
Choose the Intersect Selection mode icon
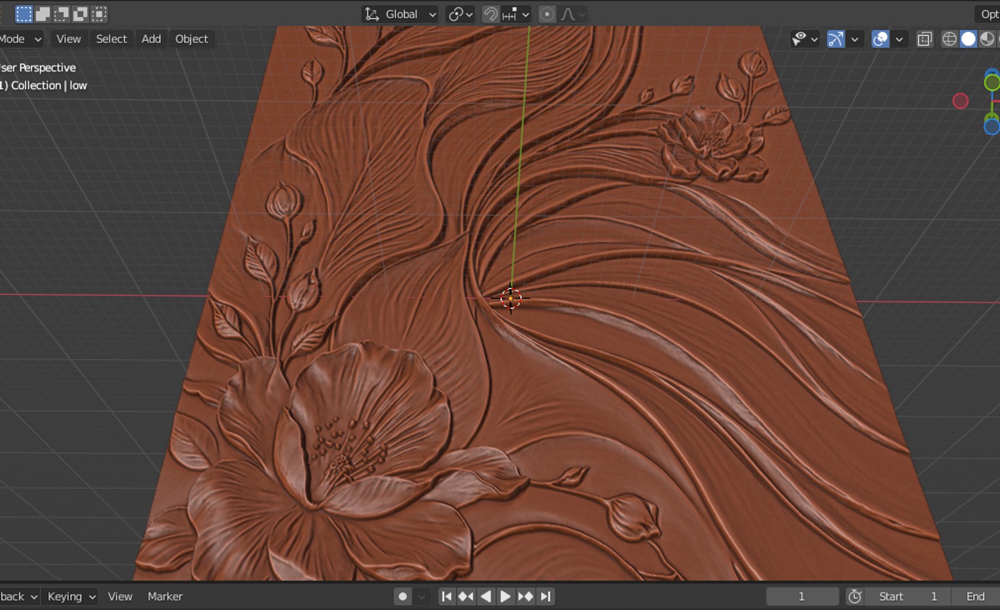pos(99,14)
